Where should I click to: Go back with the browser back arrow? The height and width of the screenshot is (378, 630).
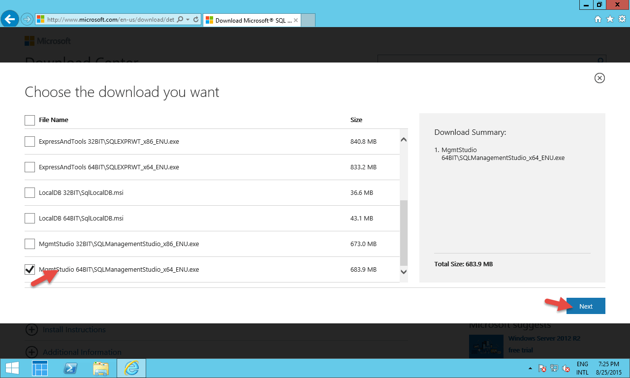(x=10, y=19)
